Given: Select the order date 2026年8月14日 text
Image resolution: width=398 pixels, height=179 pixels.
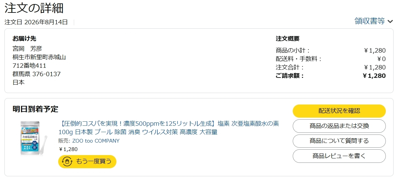Looking at the screenshot, I should point(46,22).
